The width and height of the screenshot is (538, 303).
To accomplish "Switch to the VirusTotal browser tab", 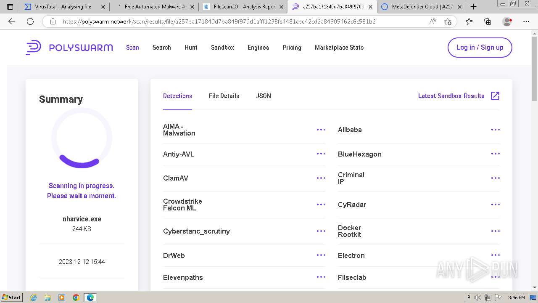I will (65, 7).
